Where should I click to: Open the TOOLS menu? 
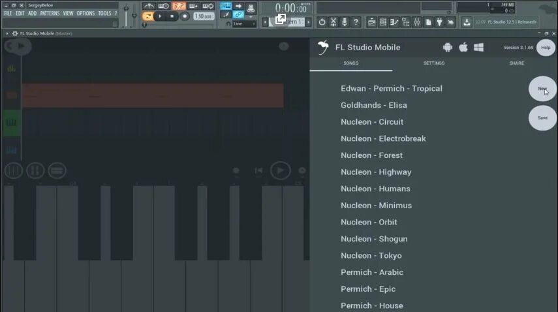coord(104,13)
